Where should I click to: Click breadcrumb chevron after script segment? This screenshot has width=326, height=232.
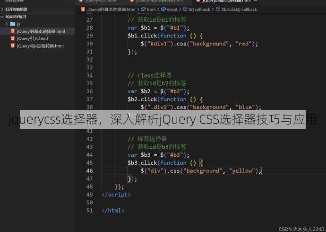click(180, 9)
